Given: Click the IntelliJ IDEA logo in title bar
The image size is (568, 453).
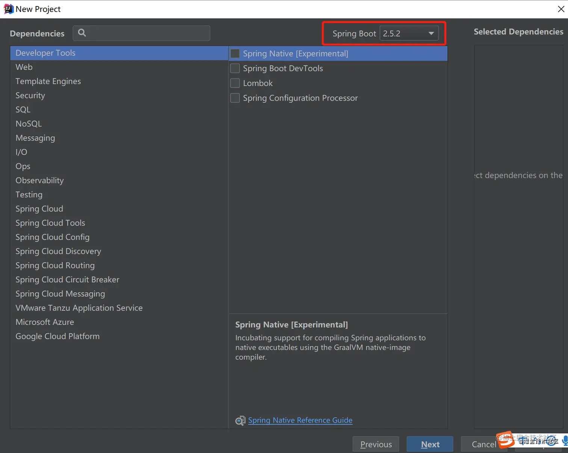Looking at the screenshot, I should [x=8, y=9].
